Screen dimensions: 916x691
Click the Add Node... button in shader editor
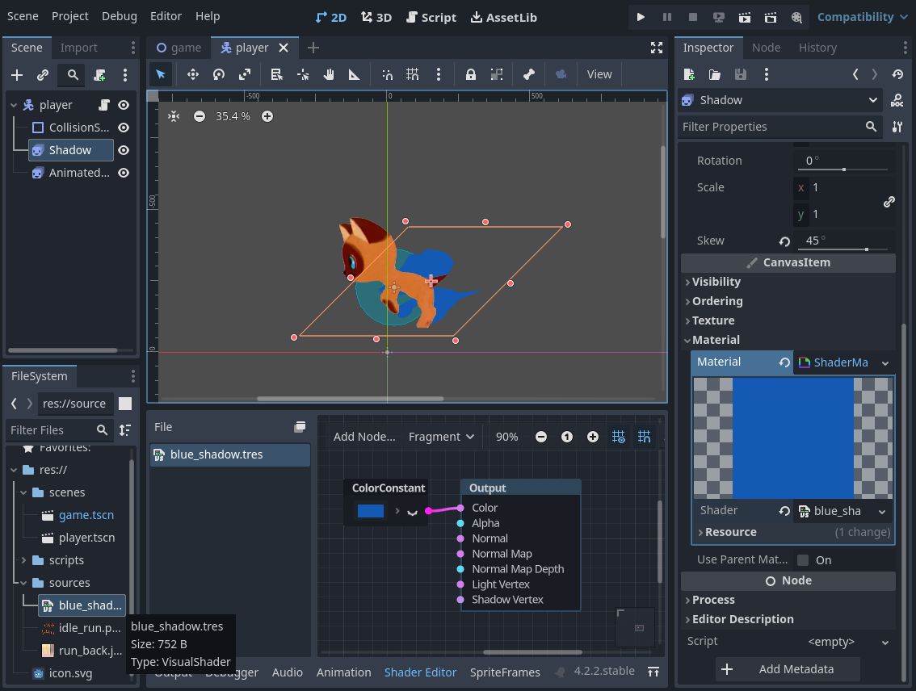(x=364, y=437)
